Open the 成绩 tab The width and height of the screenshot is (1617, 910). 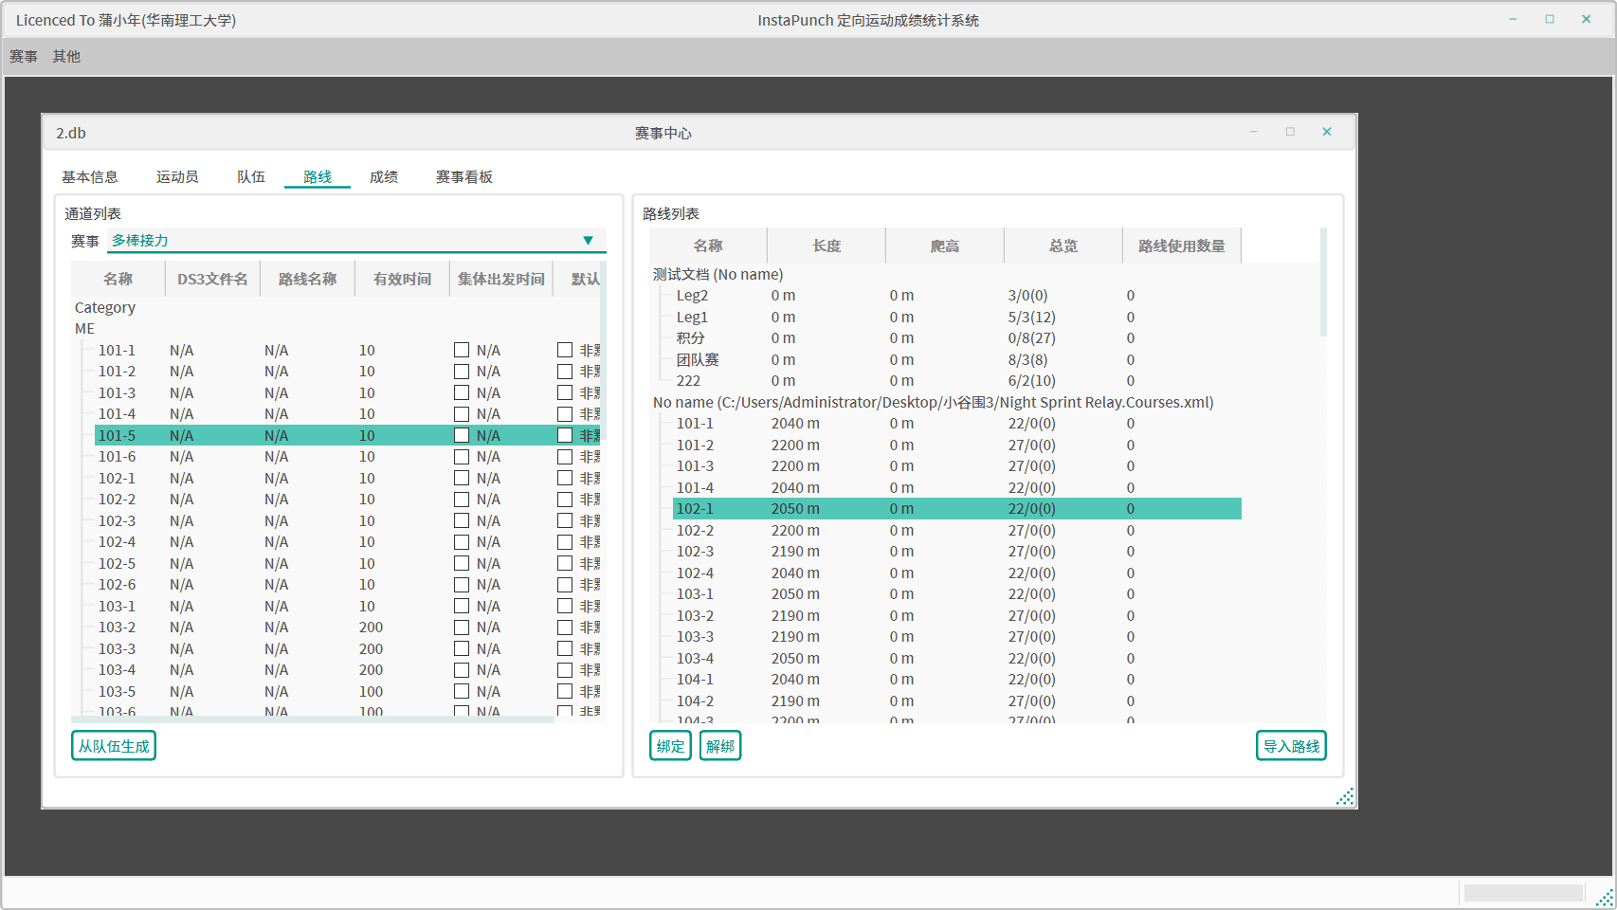point(383,177)
